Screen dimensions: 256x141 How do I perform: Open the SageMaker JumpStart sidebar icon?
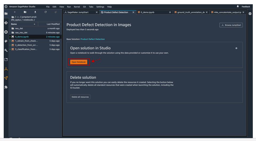[6, 69]
